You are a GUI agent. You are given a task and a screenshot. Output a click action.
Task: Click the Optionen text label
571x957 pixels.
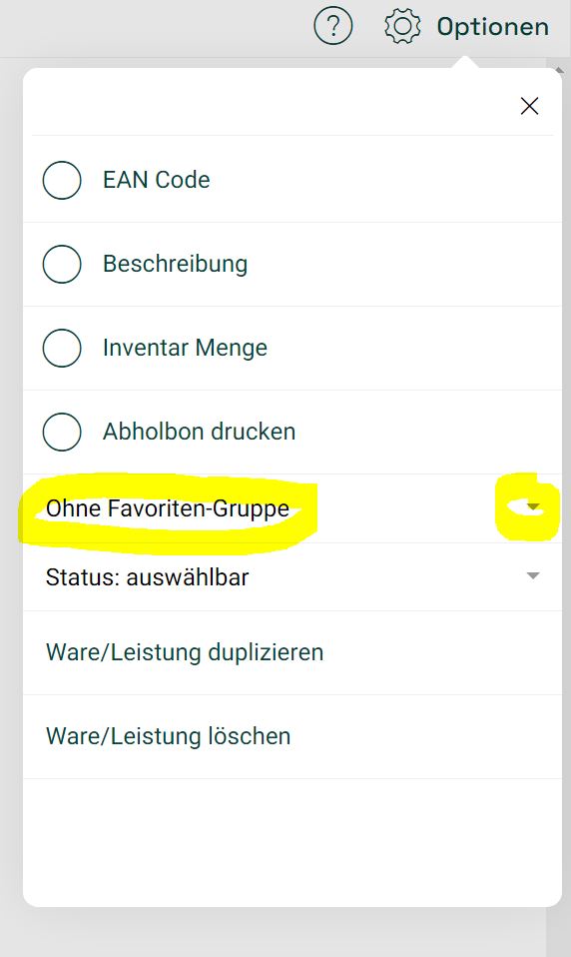click(x=493, y=27)
